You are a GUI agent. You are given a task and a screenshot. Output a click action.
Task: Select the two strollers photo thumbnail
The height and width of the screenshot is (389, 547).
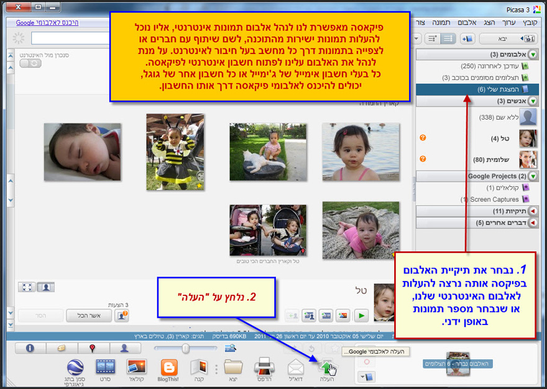pos(268,230)
